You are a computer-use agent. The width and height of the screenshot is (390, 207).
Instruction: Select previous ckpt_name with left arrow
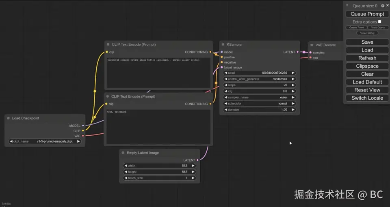[x=11, y=141]
